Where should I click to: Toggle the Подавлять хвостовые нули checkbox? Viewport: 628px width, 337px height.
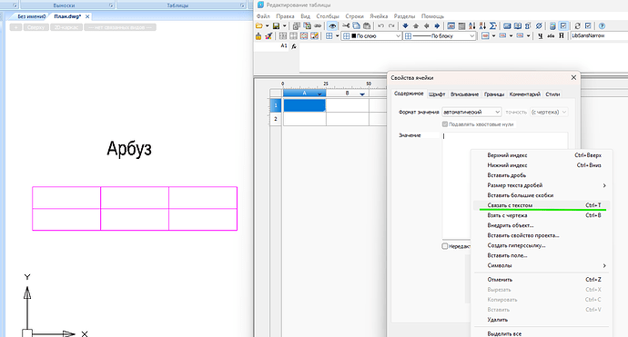444,124
